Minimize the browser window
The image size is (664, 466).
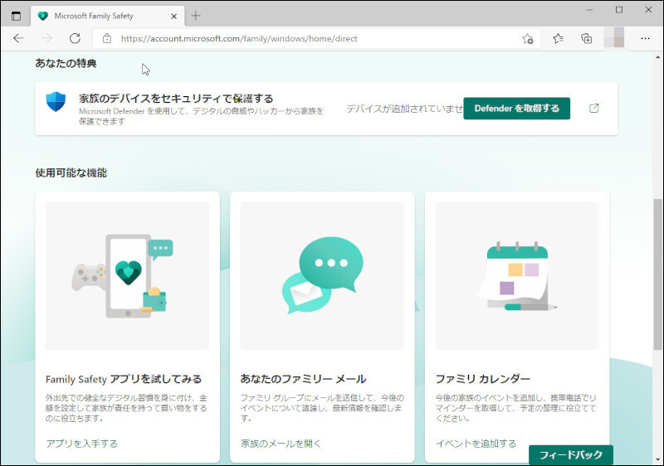click(589, 10)
